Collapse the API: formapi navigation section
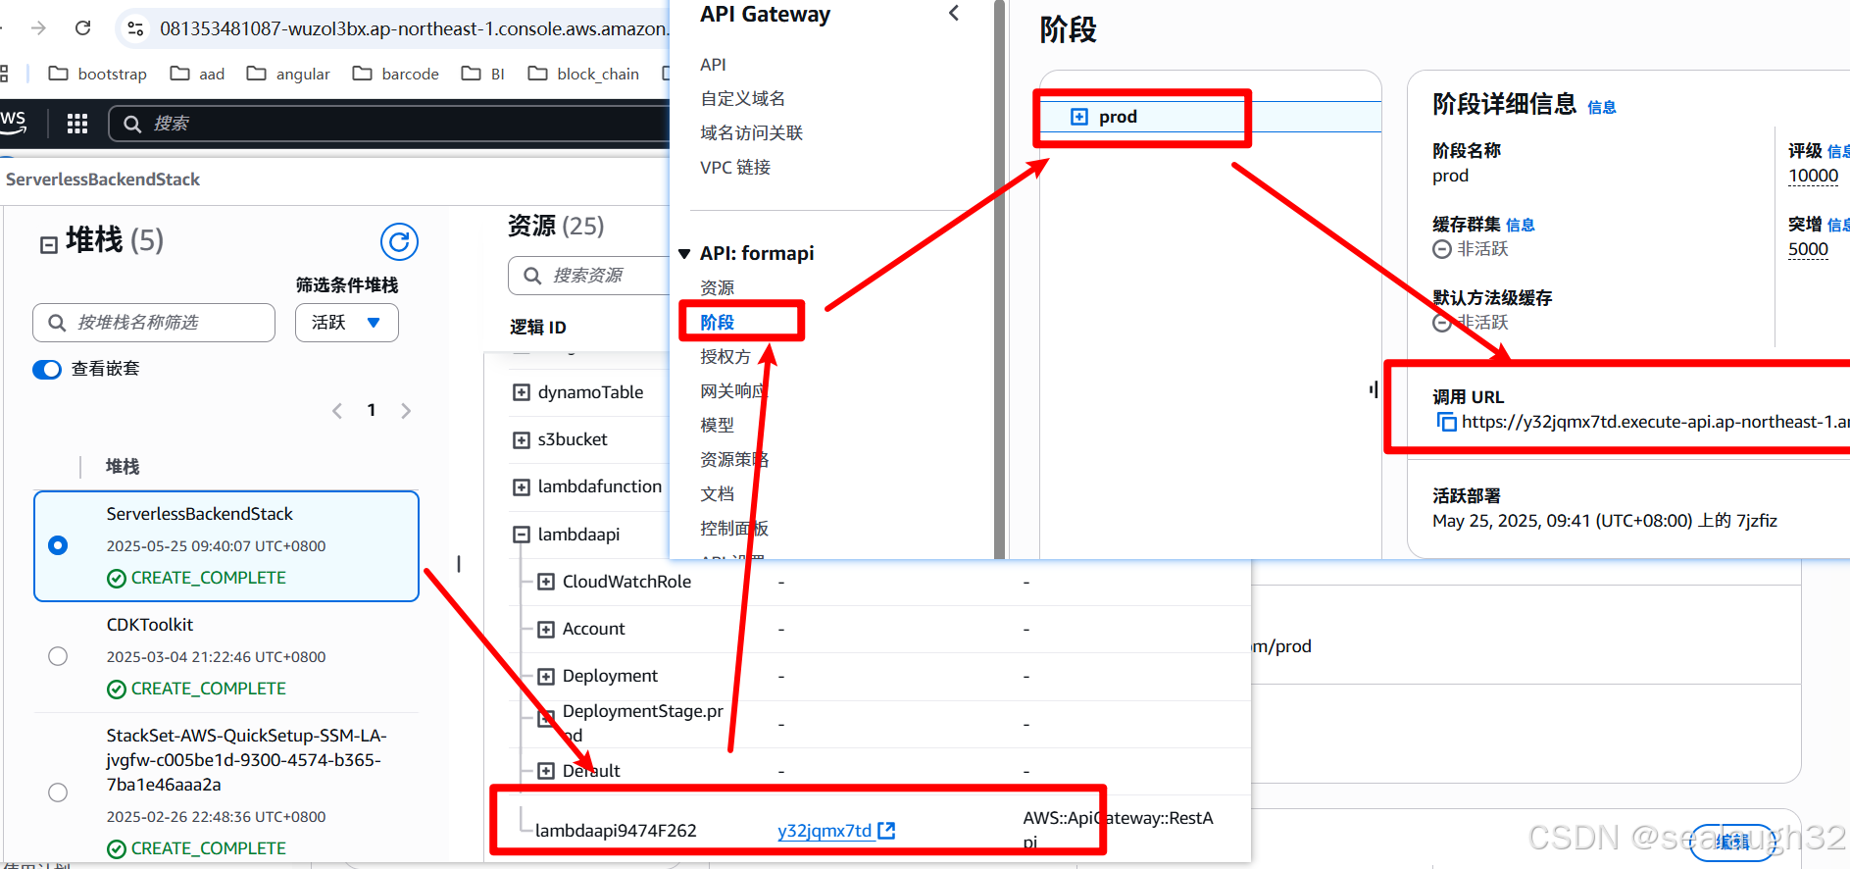Screen dimensions: 1850x869 684,253
